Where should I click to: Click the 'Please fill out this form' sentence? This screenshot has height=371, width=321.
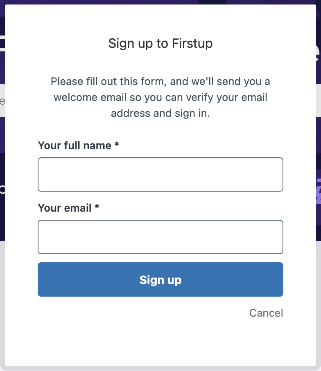107,81
